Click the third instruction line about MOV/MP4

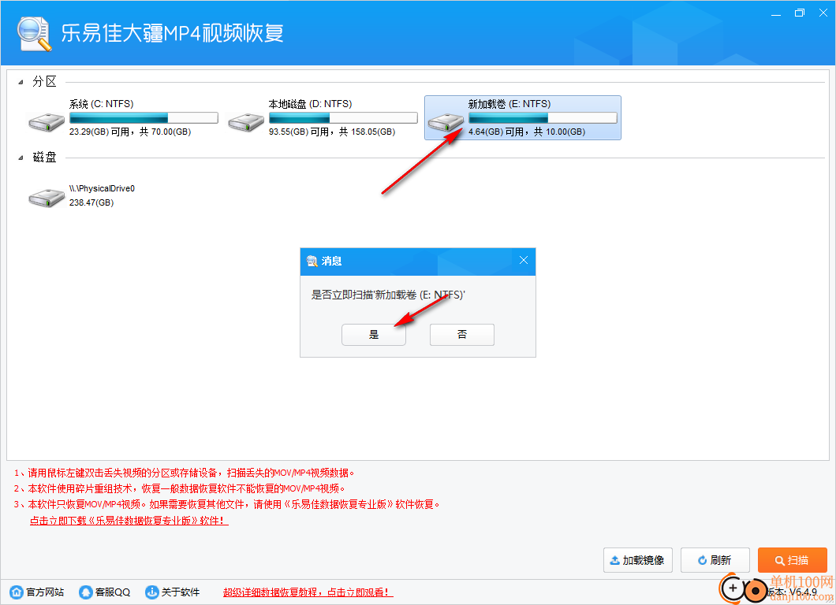coord(227,504)
